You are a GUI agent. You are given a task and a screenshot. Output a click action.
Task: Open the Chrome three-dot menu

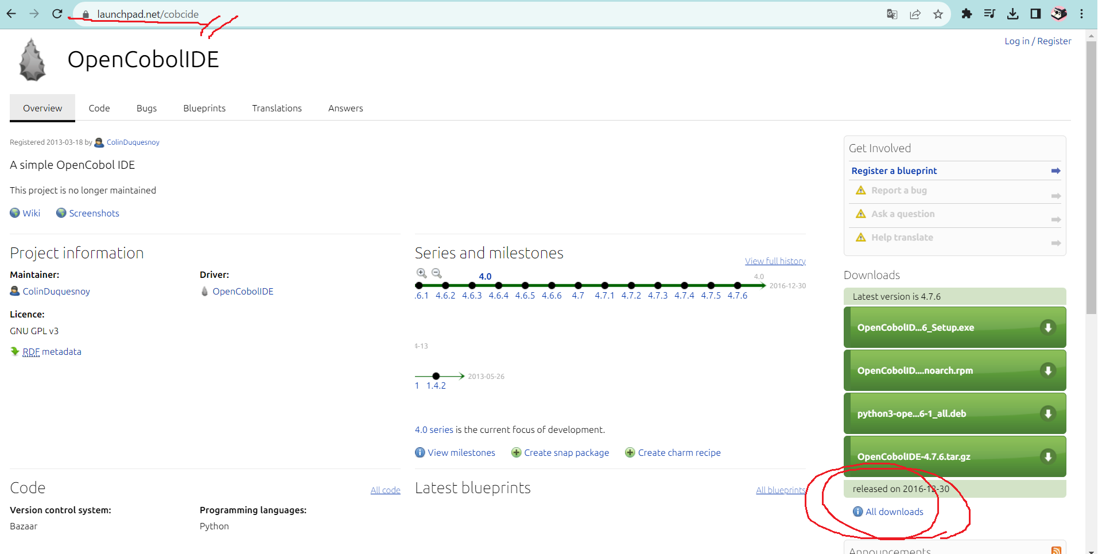(x=1081, y=14)
